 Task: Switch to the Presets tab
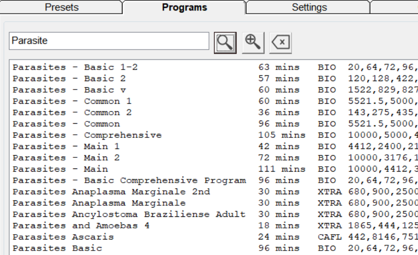[x=62, y=8]
